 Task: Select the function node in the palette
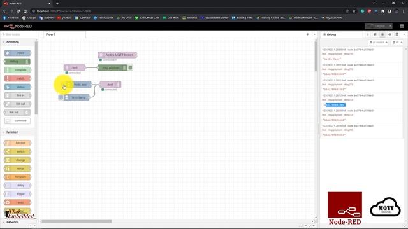click(x=18, y=143)
